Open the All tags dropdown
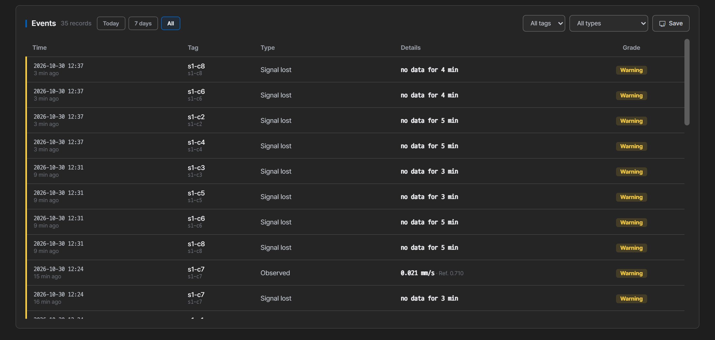 coord(544,23)
